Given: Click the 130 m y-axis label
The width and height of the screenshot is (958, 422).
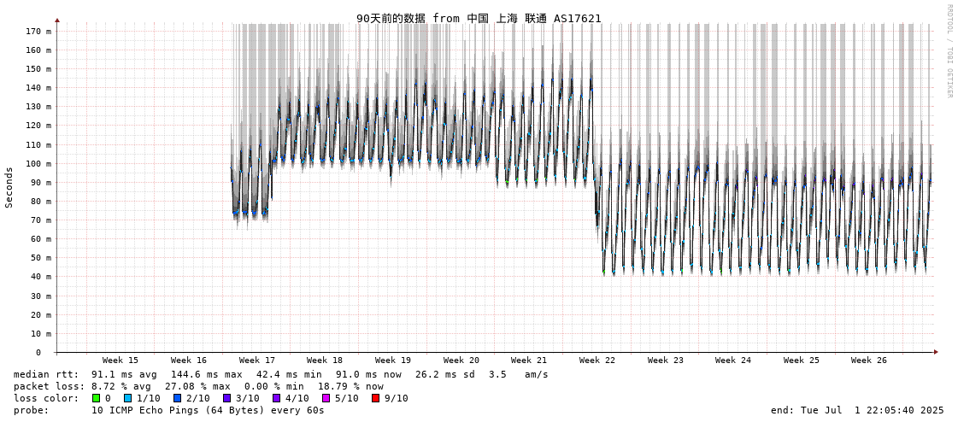Looking at the screenshot, I should pyautogui.click(x=38, y=107).
